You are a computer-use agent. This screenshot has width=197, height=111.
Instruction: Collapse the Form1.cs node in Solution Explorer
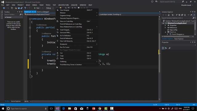(165, 32)
